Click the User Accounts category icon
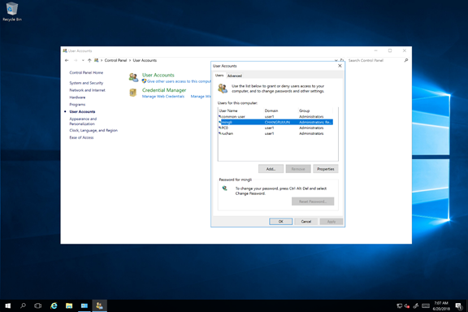This screenshot has height=312, width=468. tap(133, 77)
